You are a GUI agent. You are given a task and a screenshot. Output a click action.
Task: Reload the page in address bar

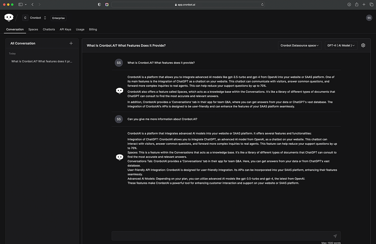[x=262, y=4]
